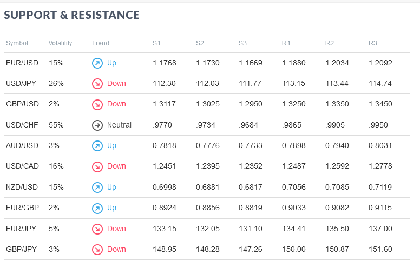Click the Support & Resistance heading
This screenshot has height=261, width=420.
[x=71, y=15]
